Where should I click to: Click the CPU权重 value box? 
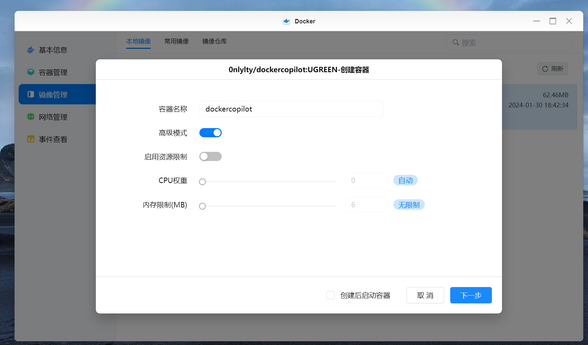click(367, 180)
